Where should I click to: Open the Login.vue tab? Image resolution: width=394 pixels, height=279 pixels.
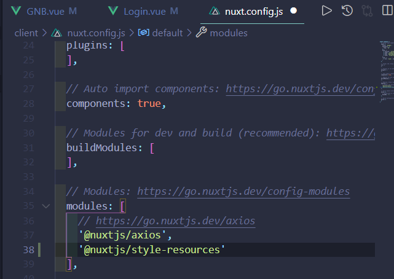click(144, 11)
